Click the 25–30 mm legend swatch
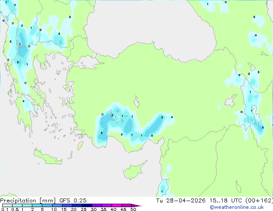The image size is (273, 211). pos(87,205)
